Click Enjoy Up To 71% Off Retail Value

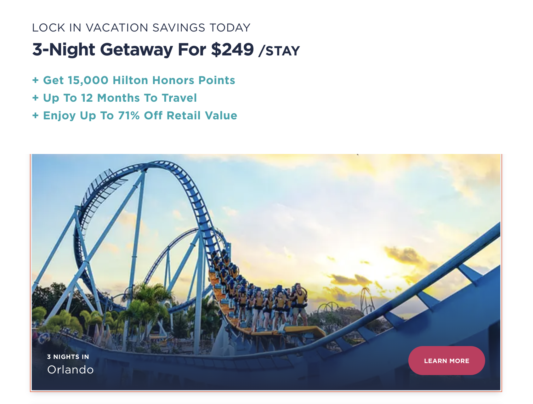coord(140,116)
